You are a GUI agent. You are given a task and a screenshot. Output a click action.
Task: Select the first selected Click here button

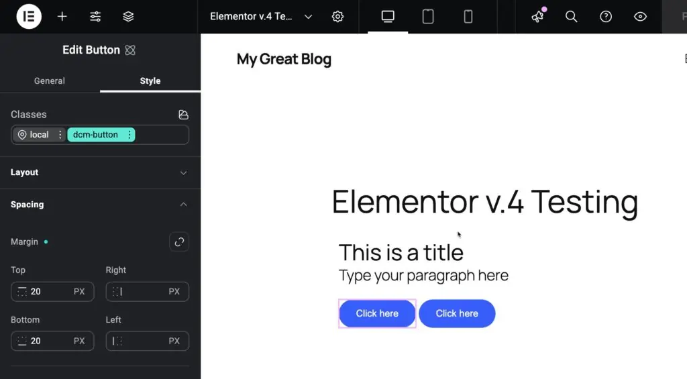[377, 313]
